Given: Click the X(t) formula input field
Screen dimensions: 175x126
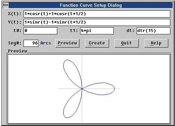Looking at the screenshot, I should [x=97, y=14].
